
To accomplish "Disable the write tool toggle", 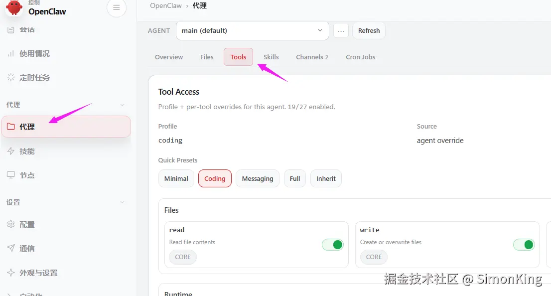I will [524, 245].
